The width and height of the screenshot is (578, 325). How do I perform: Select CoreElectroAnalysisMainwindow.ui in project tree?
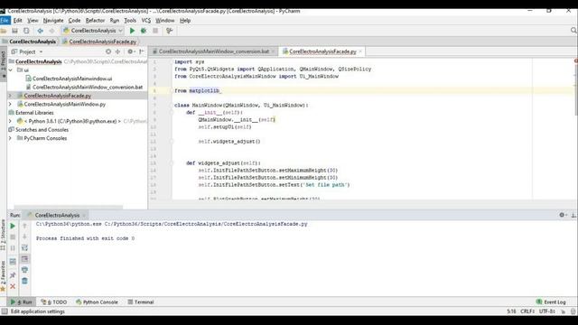click(x=72, y=79)
